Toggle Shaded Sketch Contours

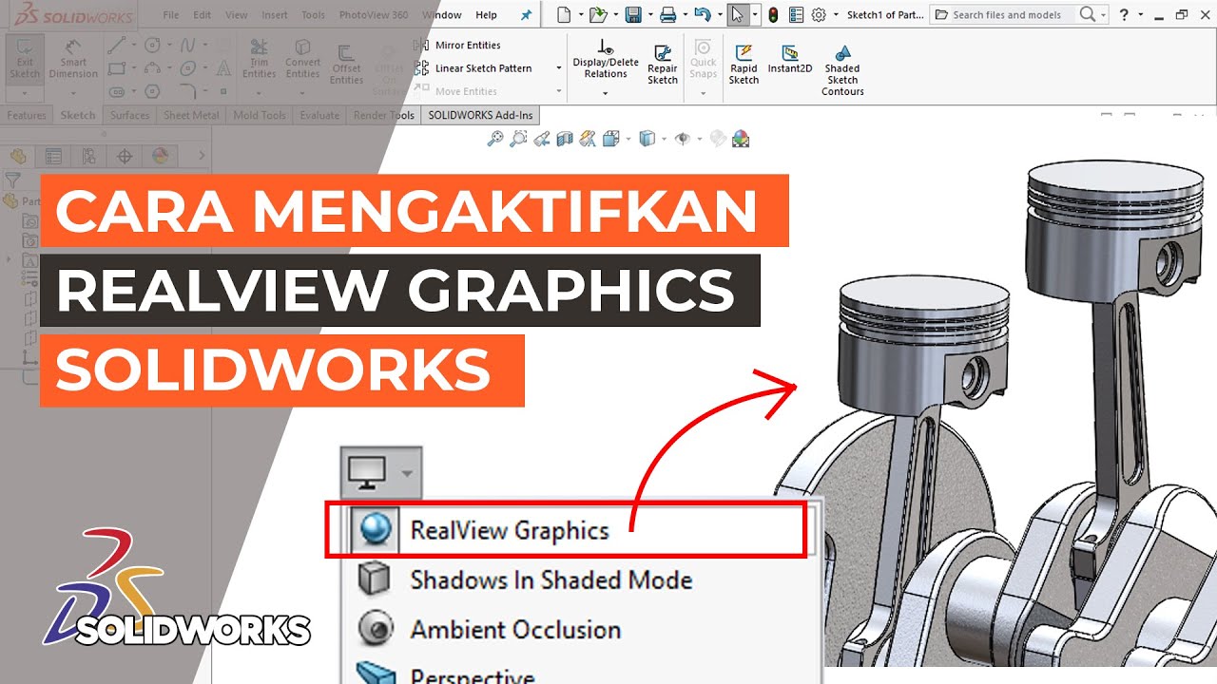point(842,70)
